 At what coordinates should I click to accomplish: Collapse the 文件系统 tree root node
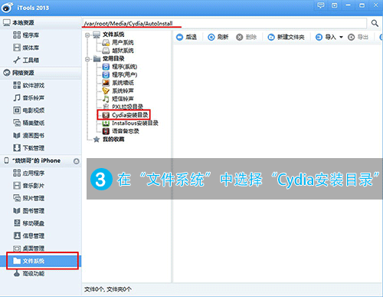point(87,35)
